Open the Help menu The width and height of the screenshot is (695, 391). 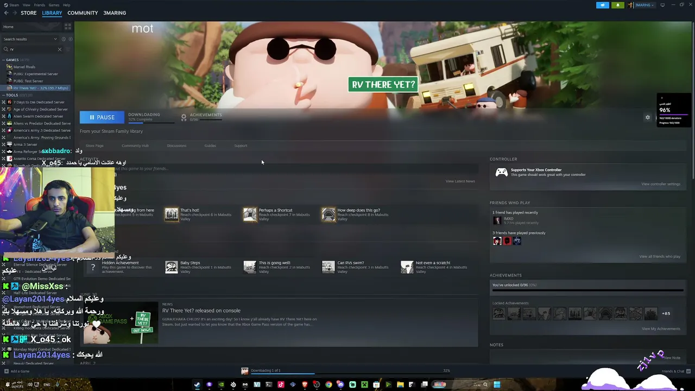66,5
